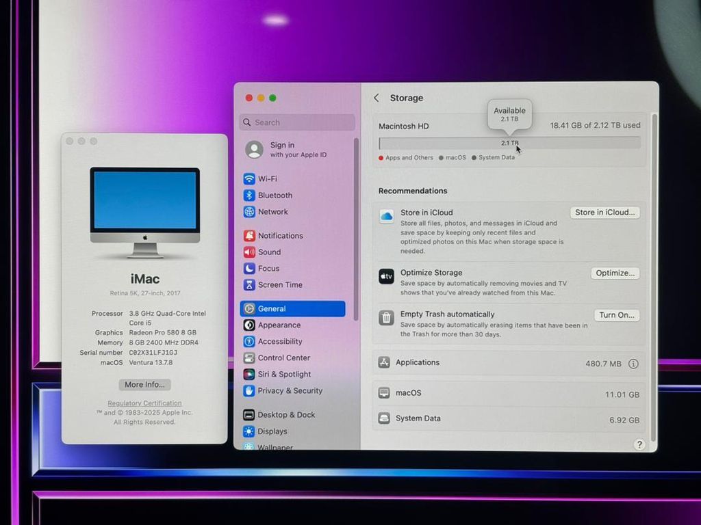
Task: Open Wi-Fi settings in sidebar
Action: pos(267,178)
